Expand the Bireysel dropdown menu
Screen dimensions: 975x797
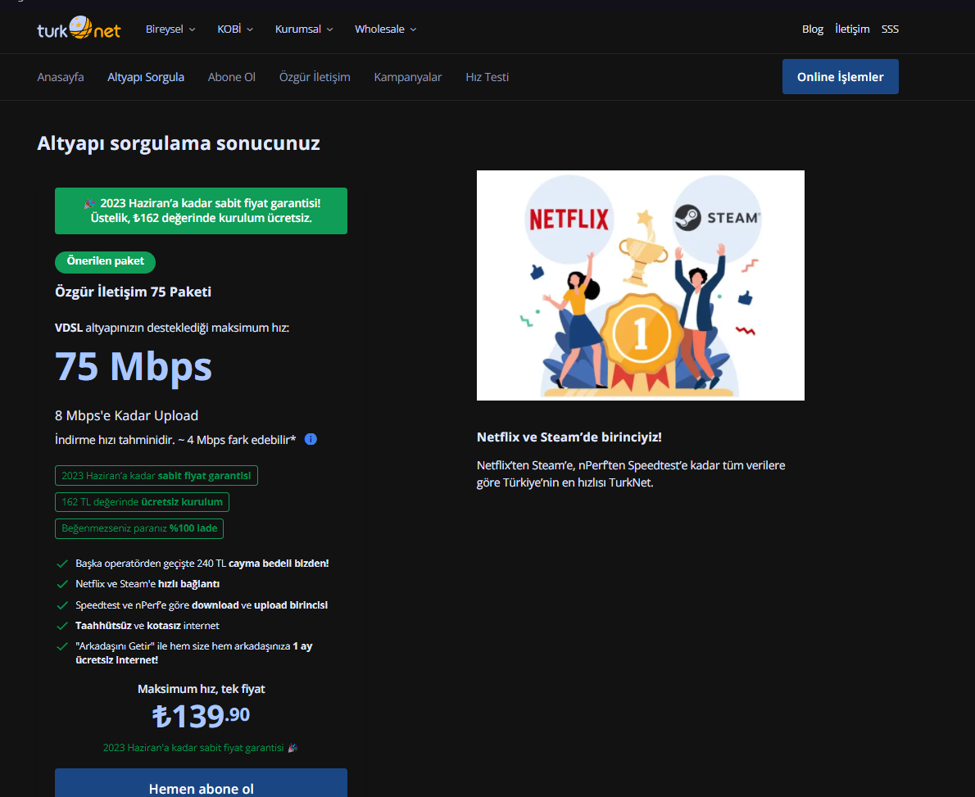click(x=170, y=29)
